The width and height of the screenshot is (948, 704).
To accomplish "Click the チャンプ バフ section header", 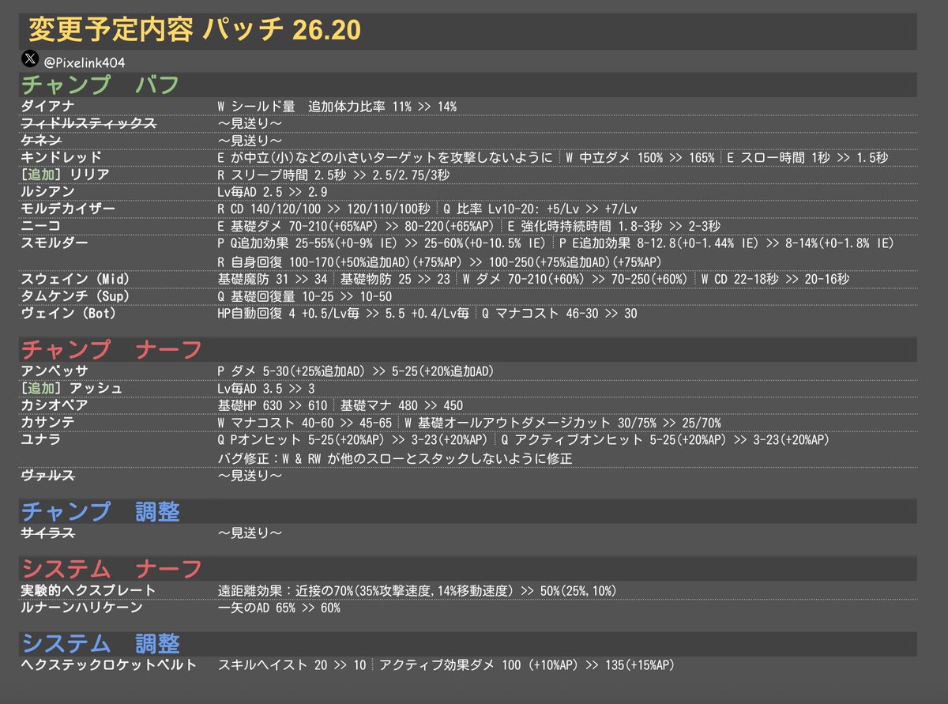I will [100, 85].
